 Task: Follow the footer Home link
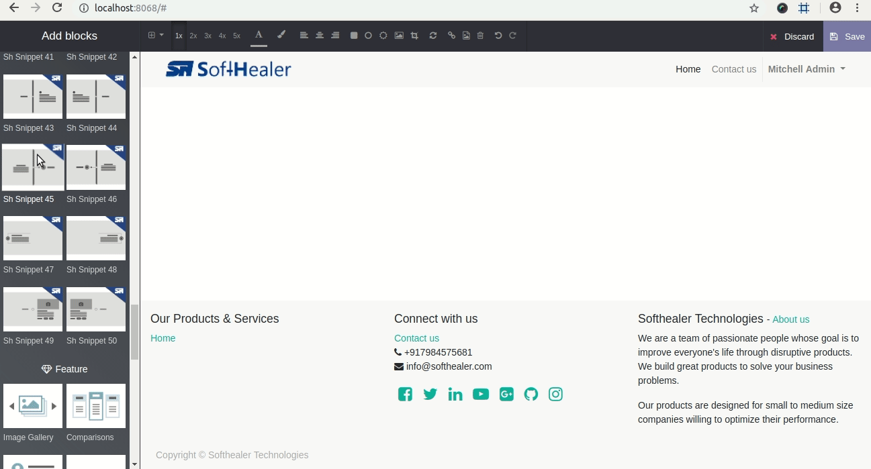[163, 338]
